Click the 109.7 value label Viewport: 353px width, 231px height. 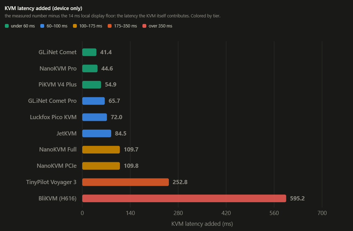click(x=131, y=149)
